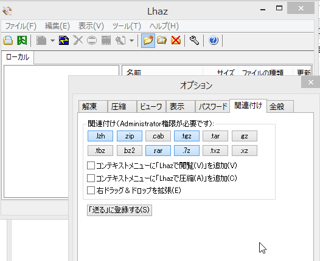
Task: Check 右ドラッグ＆ドロップを拡張(E)
Action: pos(91,191)
